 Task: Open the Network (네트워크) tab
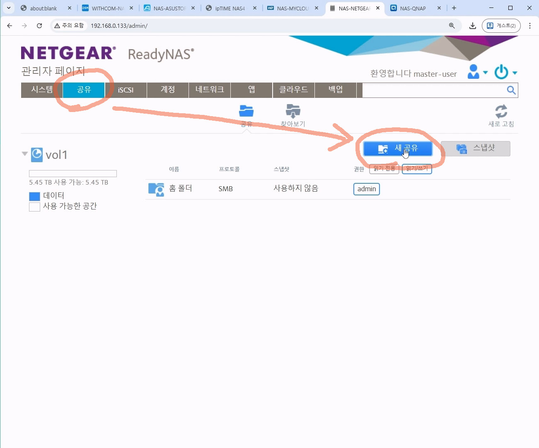210,90
